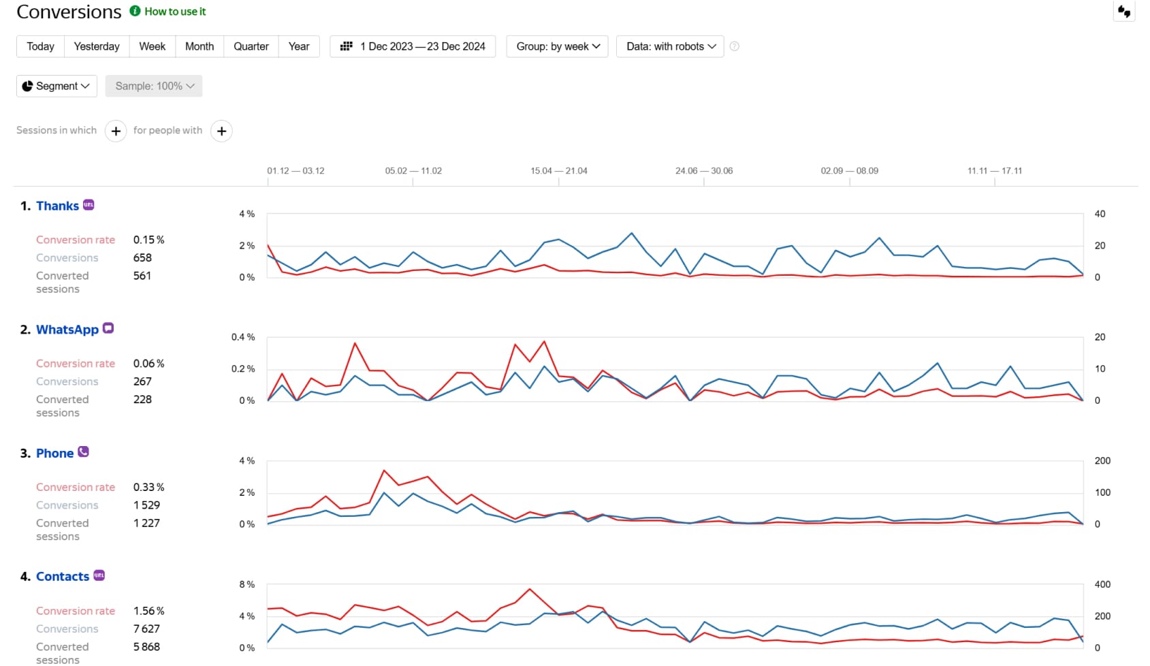Expand the Data: with robots dropdown

(x=671, y=46)
